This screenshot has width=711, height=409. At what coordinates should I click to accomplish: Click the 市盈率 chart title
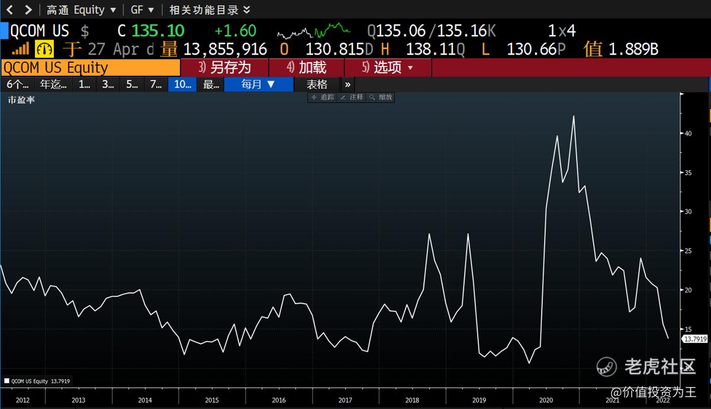pos(21,100)
